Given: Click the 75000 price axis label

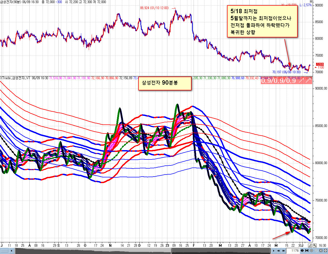Looking at the screenshot, I should [319, 55].
